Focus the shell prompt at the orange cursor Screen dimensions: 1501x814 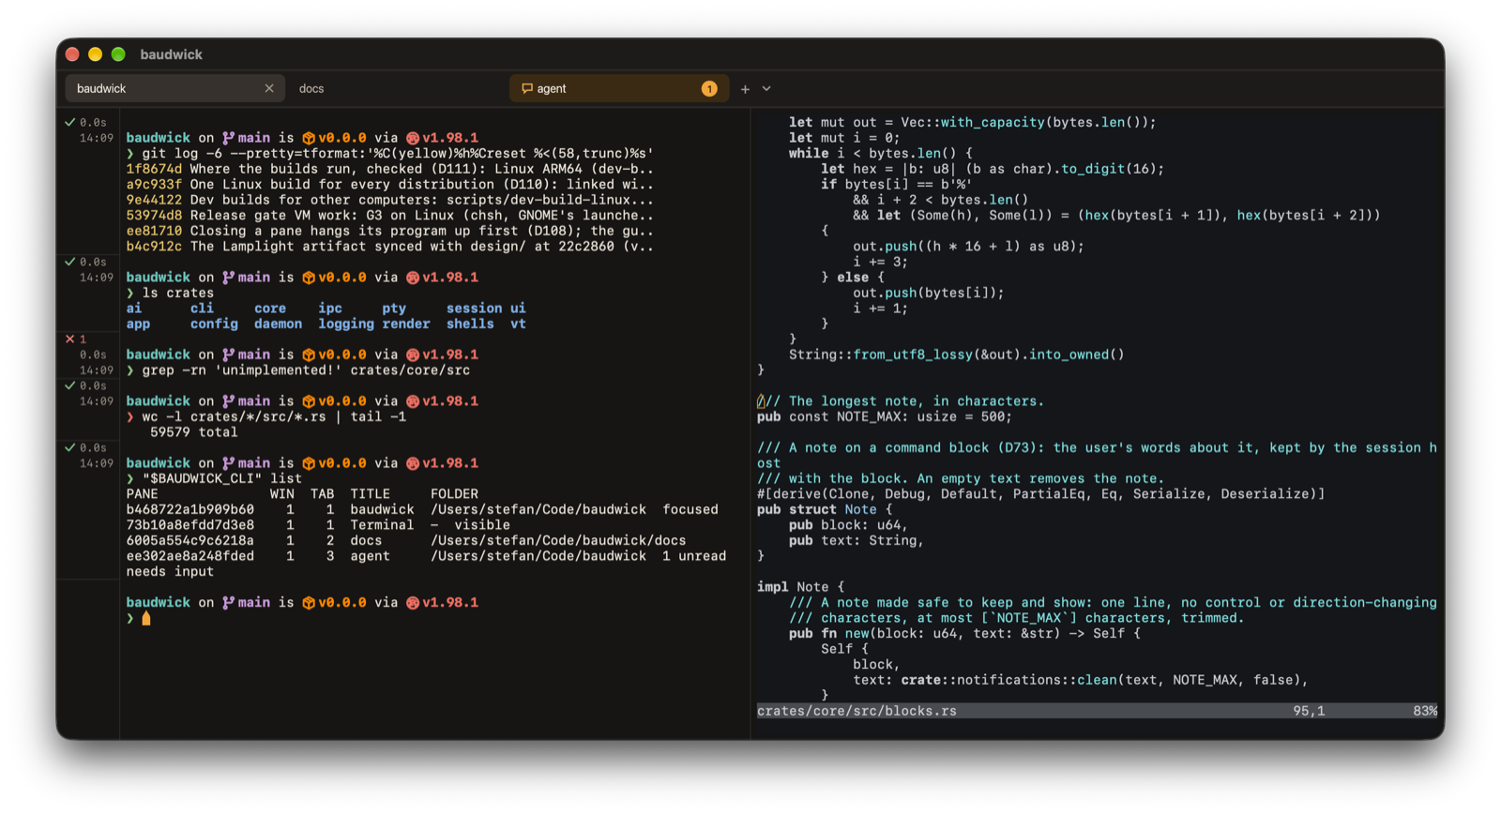[146, 618]
